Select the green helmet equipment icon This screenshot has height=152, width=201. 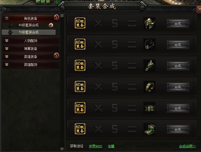click(149, 23)
